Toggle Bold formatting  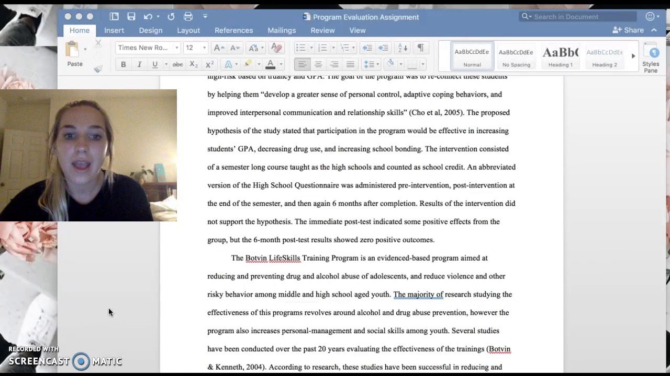[124, 64]
